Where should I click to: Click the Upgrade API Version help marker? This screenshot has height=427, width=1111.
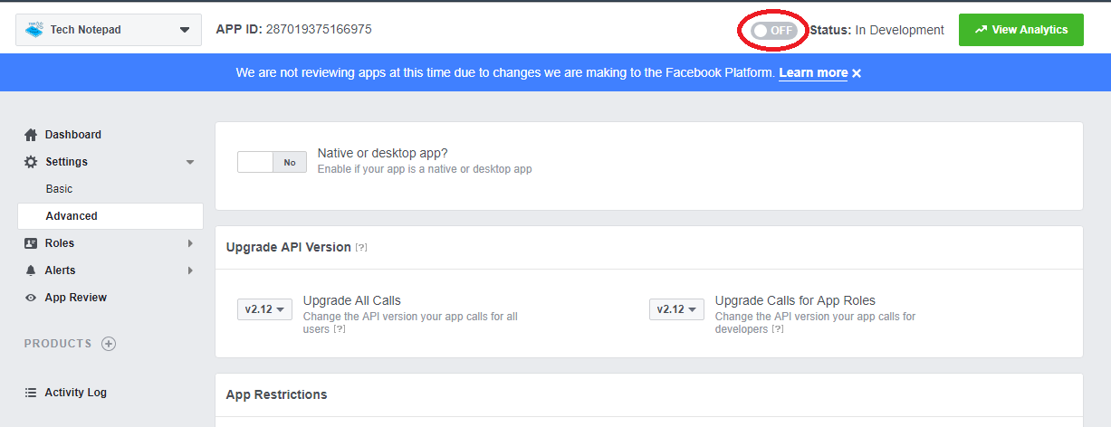tap(361, 247)
